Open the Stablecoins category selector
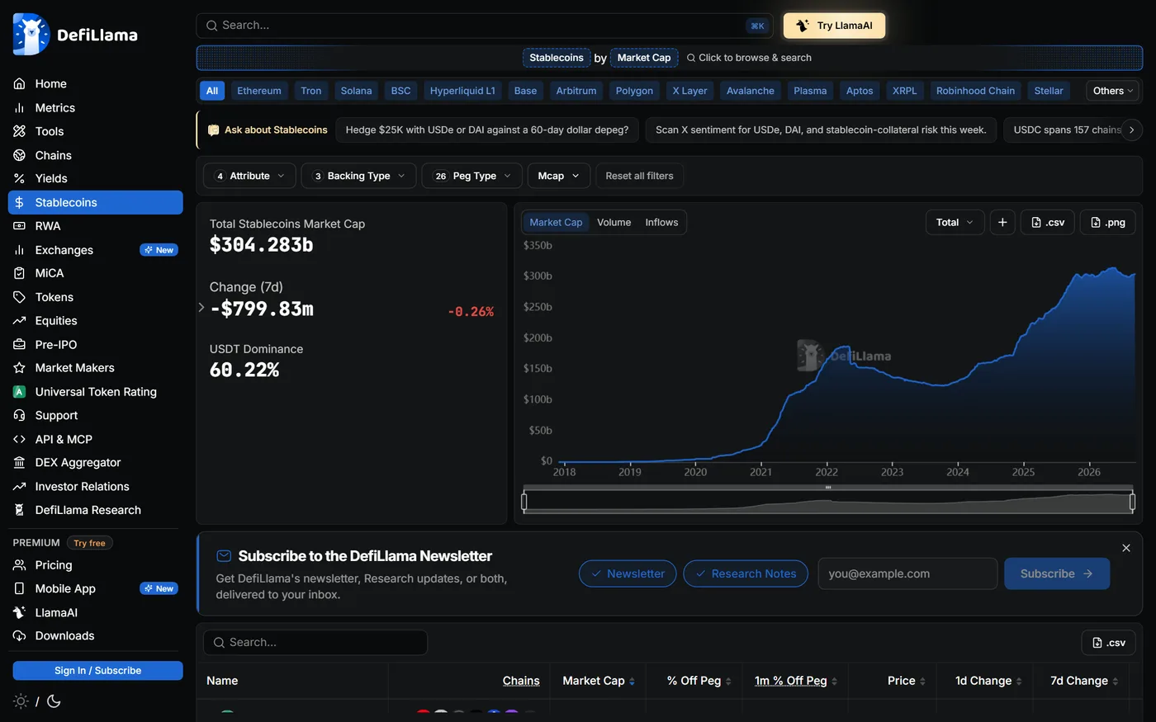 coord(557,58)
